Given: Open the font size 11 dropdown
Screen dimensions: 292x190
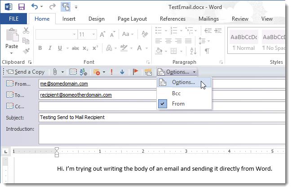Looking at the screenshot, I should (x=93, y=34).
